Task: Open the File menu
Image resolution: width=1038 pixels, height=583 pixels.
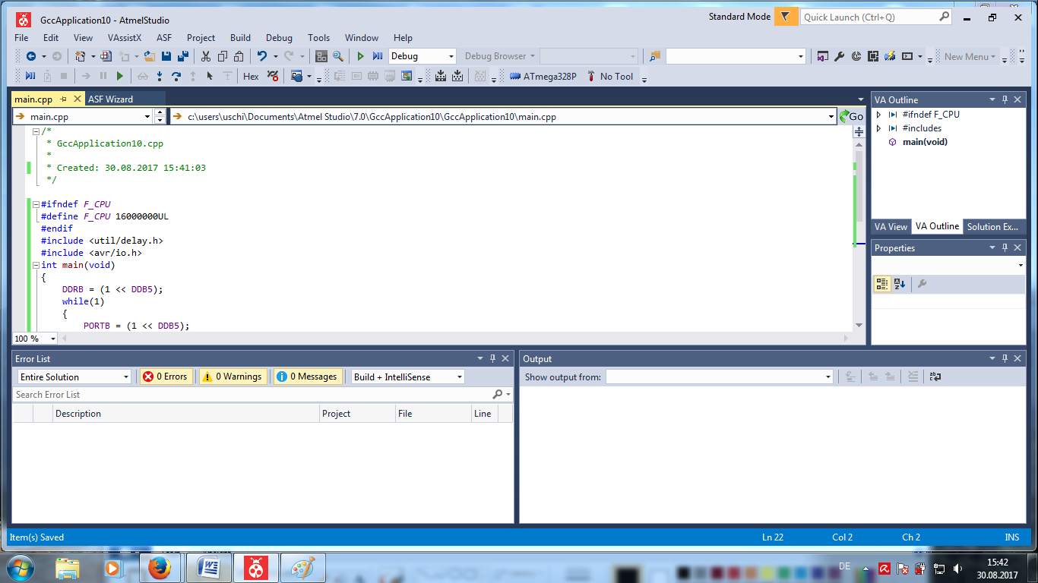Action: (x=21, y=37)
